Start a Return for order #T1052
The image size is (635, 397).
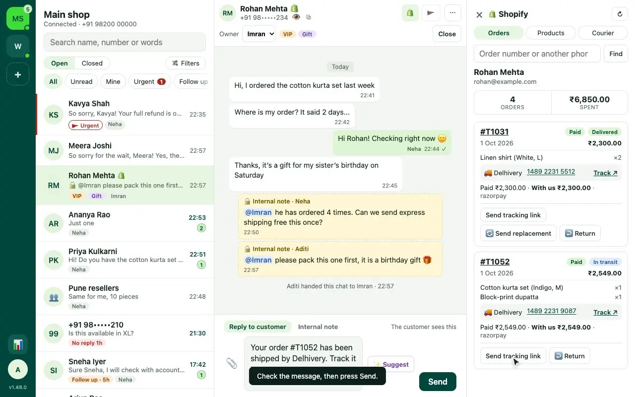570,356
